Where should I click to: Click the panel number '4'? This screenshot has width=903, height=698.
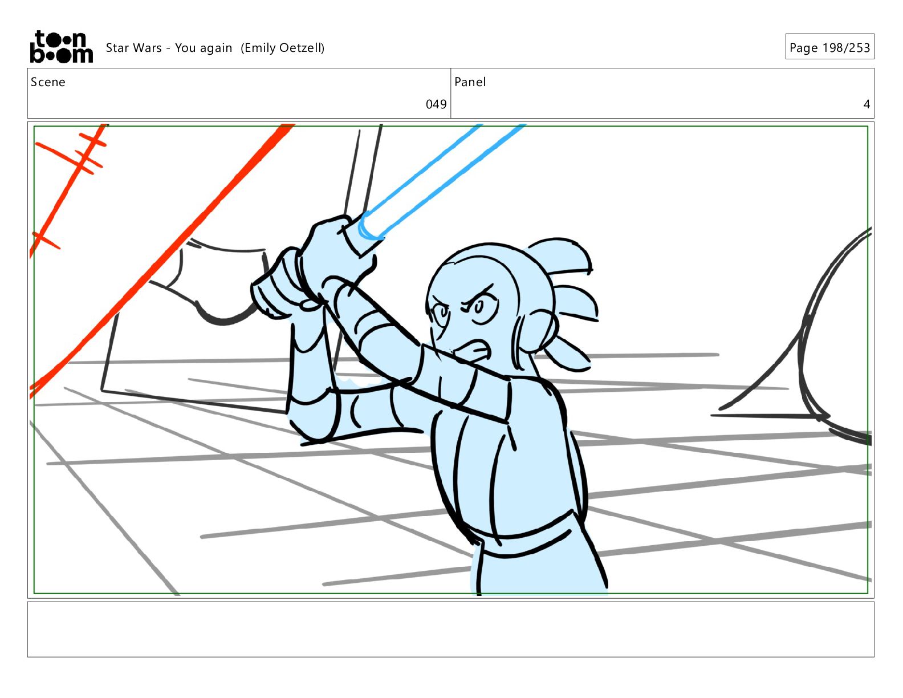tap(867, 104)
